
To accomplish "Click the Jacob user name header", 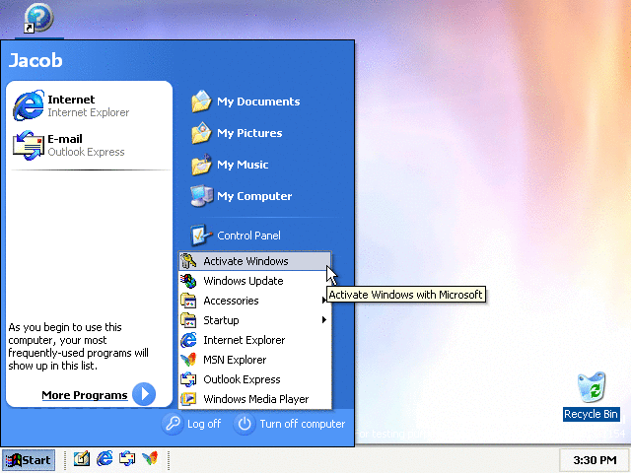I will 35,60.
